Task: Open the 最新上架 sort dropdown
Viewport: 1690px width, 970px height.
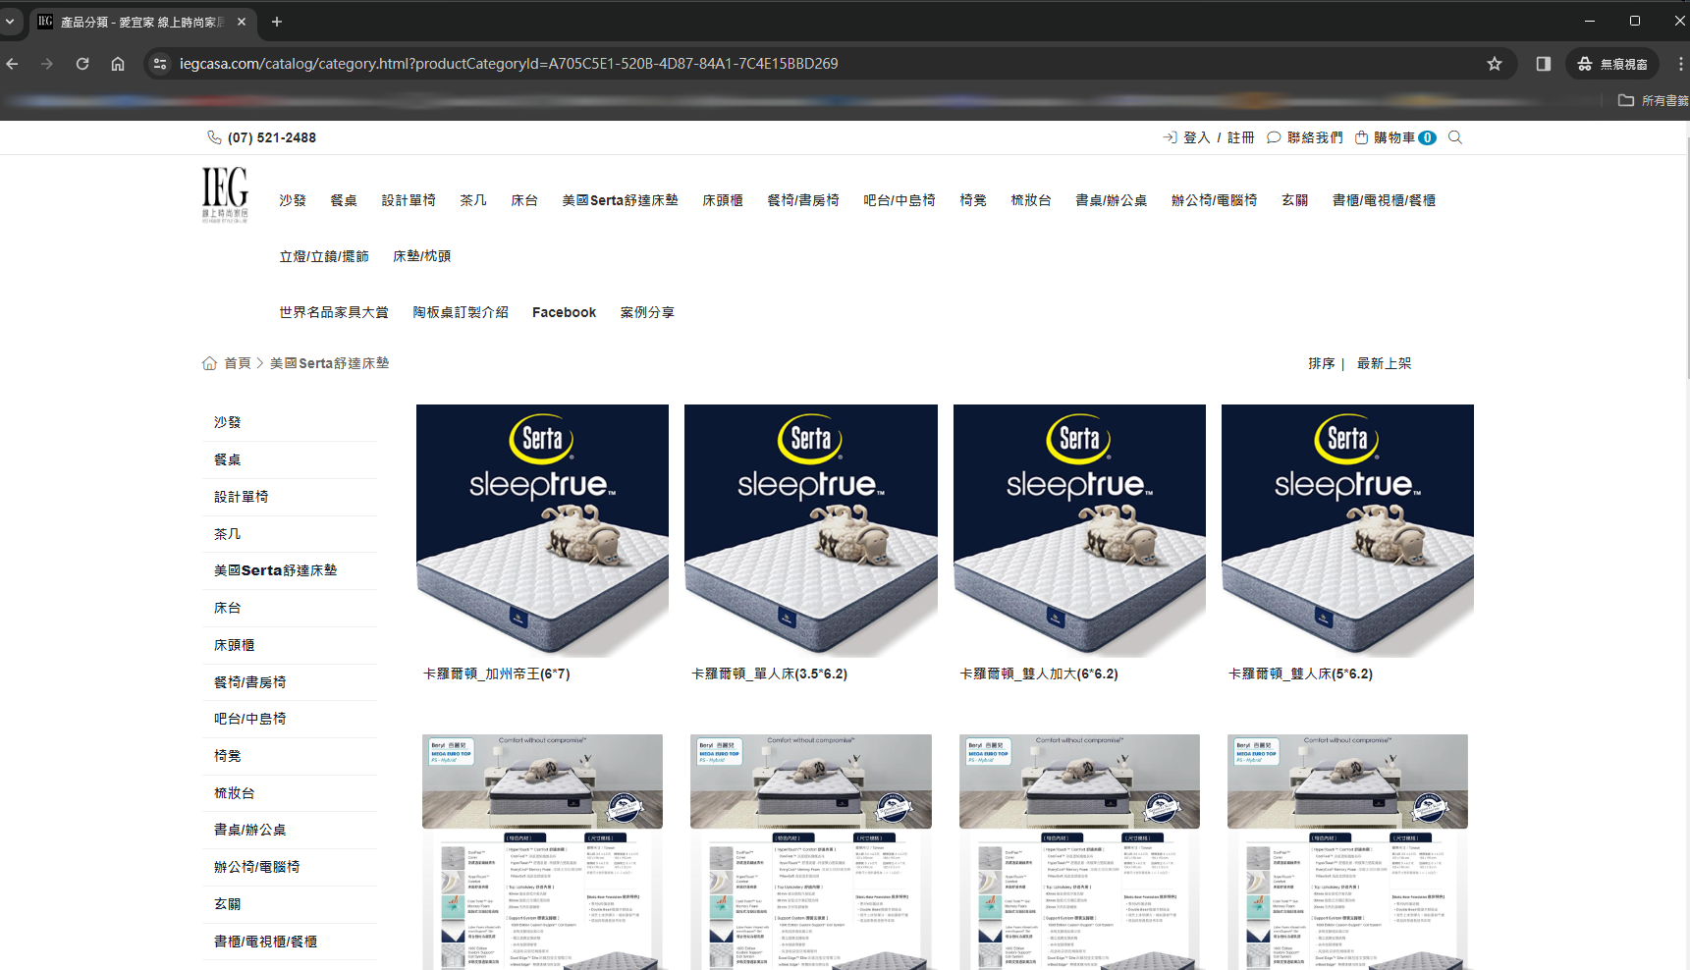Action: click(x=1384, y=363)
